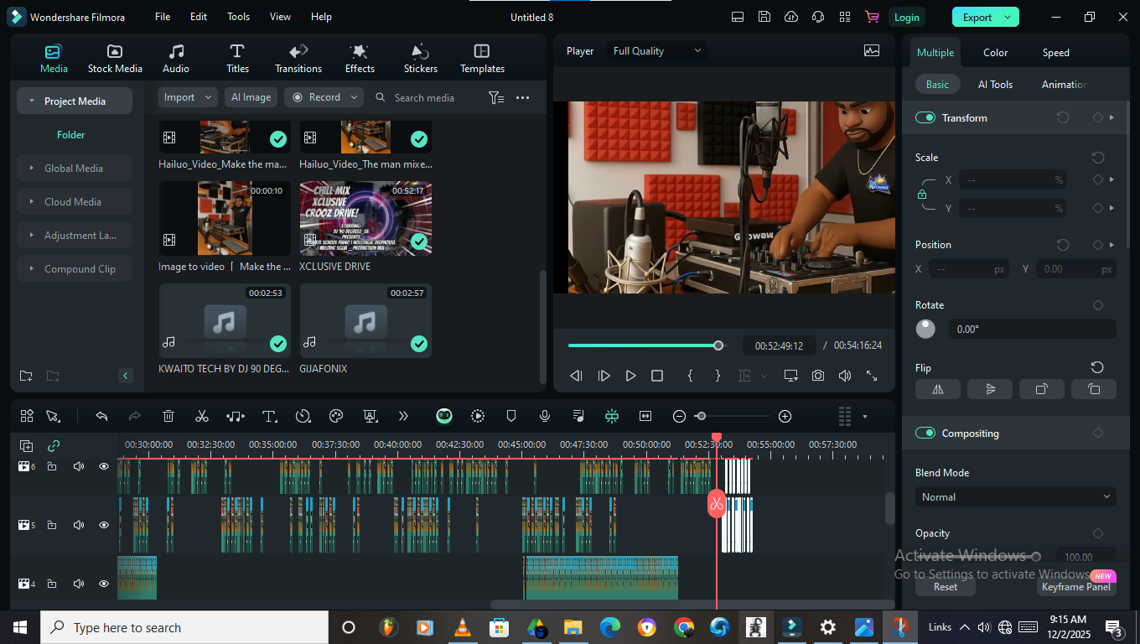Viewport: 1140px width, 644px height.
Task: Start voiceover recording with microphone icon
Action: tap(545, 416)
